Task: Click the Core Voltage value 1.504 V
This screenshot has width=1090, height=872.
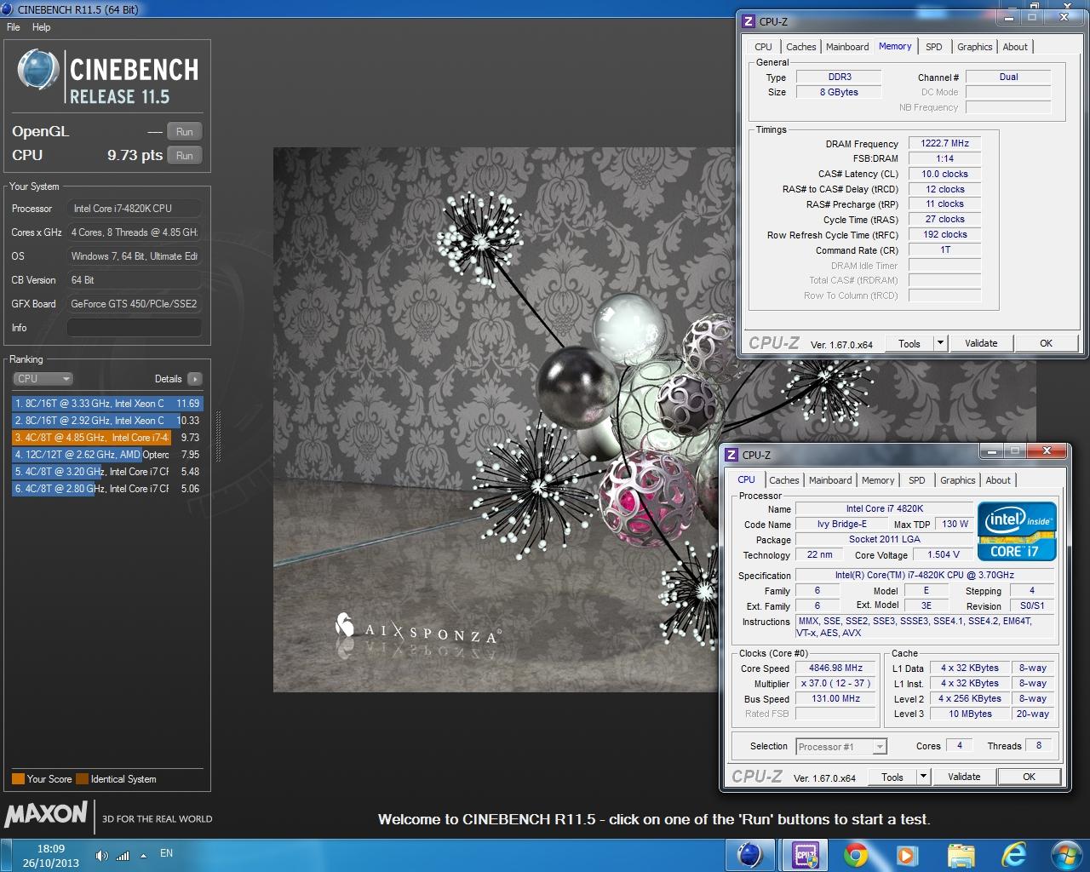Action: (943, 554)
